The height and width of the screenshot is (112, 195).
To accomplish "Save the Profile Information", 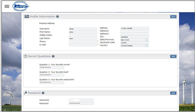I will [173, 17].
